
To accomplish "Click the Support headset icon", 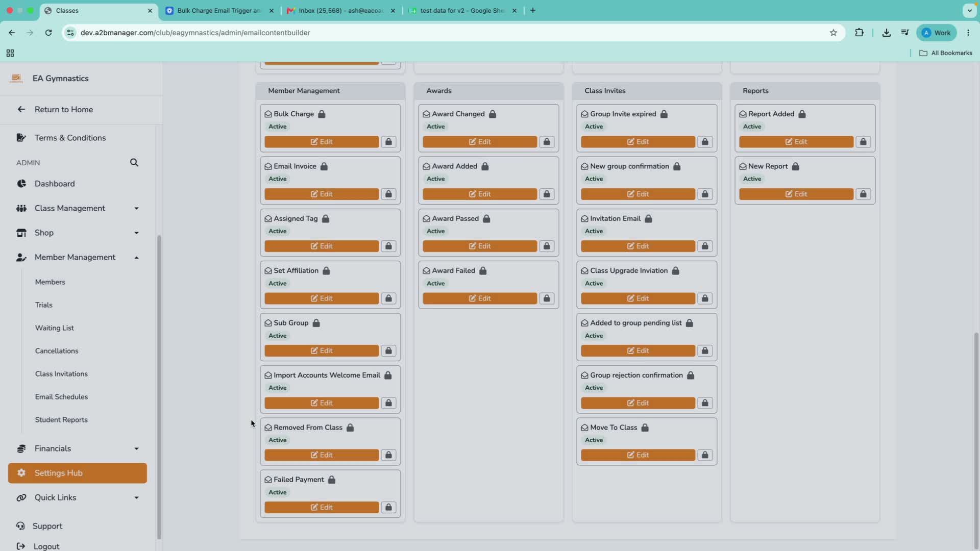I will click(x=20, y=526).
